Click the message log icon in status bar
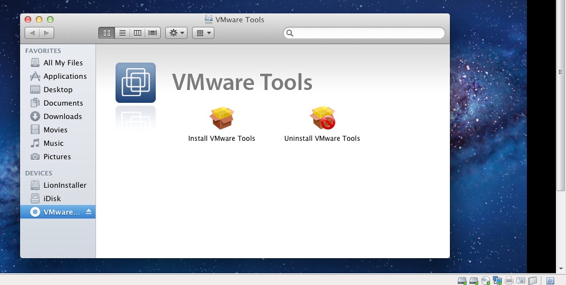 click(550, 281)
